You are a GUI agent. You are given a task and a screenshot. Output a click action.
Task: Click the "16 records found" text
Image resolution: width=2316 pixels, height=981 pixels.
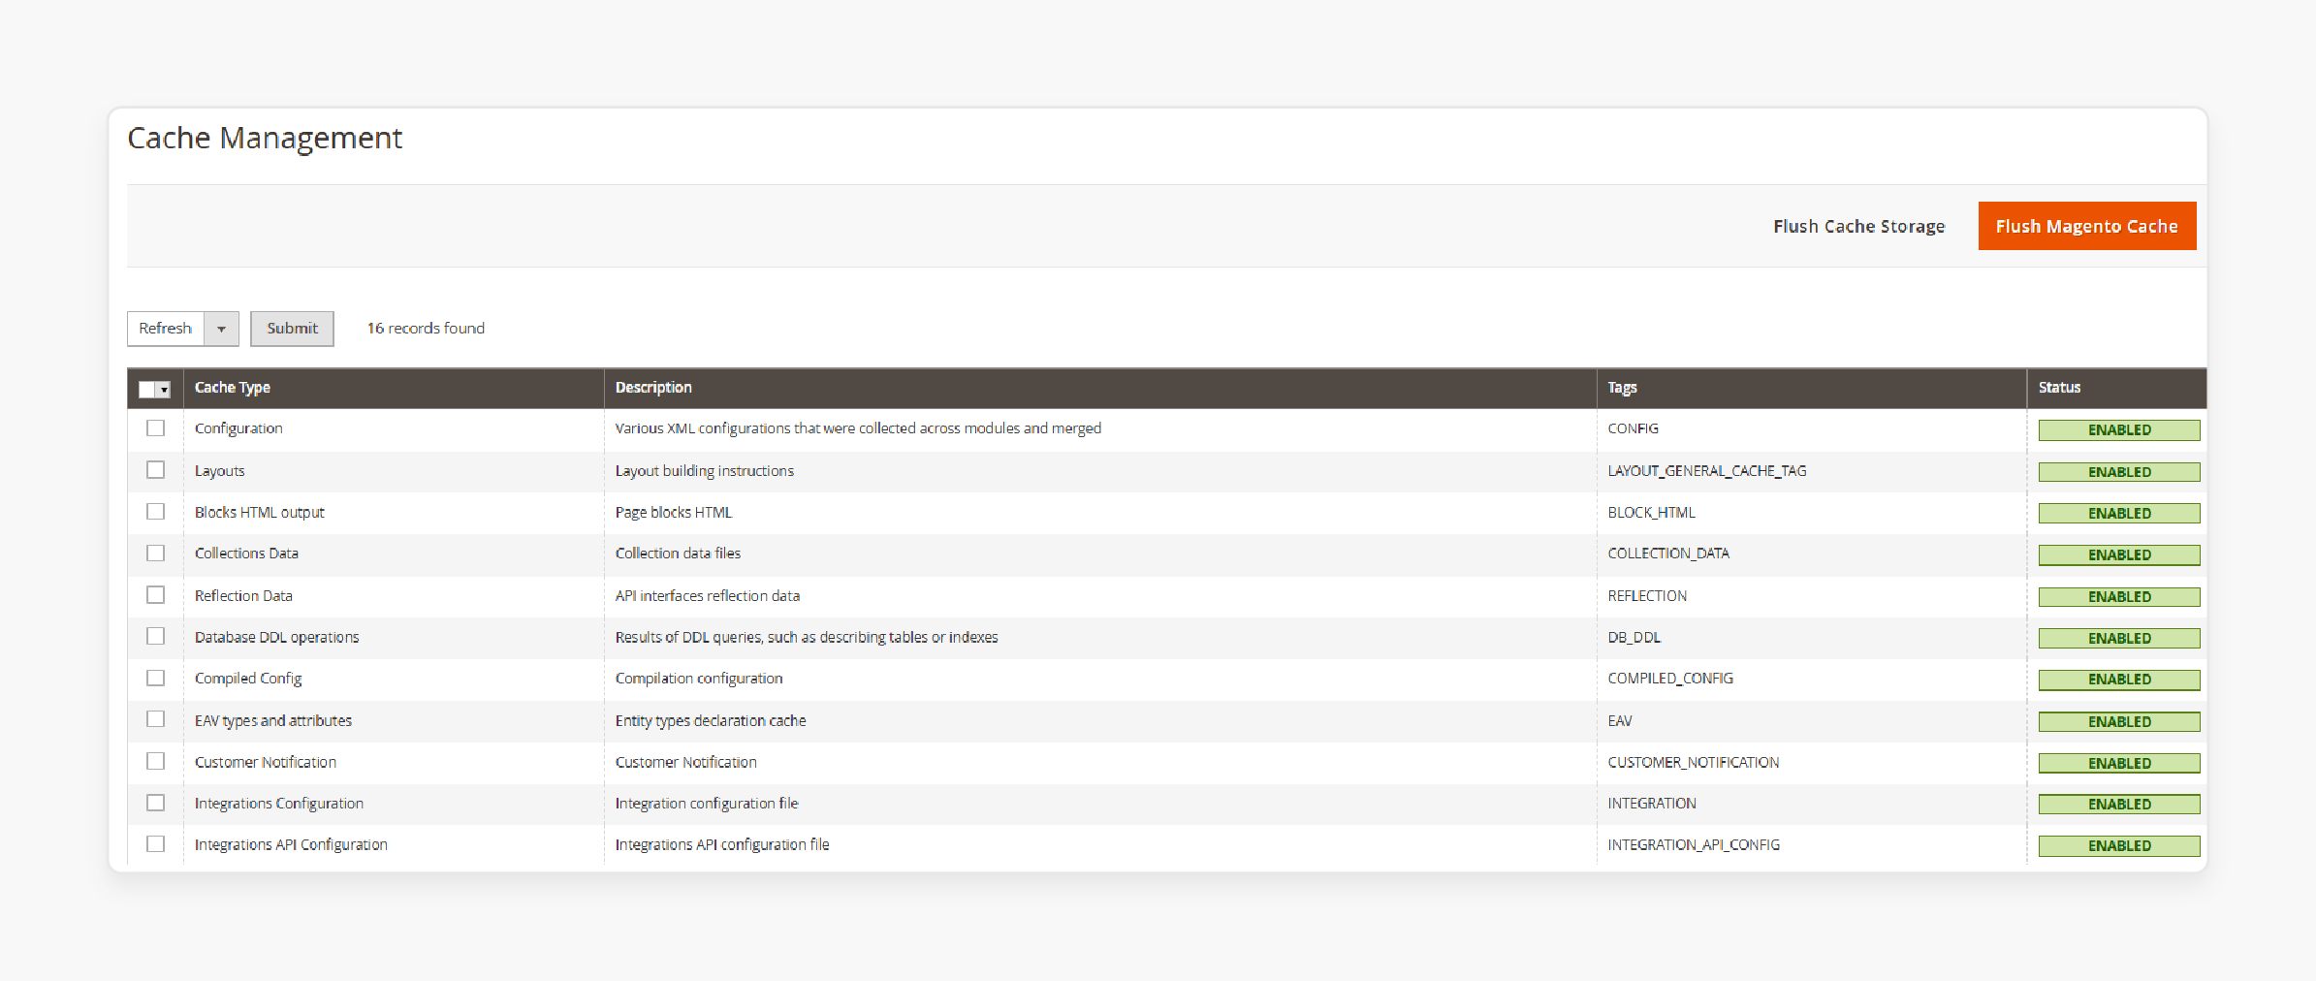[426, 329]
